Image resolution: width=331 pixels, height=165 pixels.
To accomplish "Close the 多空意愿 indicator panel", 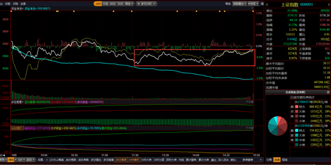I will click(x=252, y=102).
